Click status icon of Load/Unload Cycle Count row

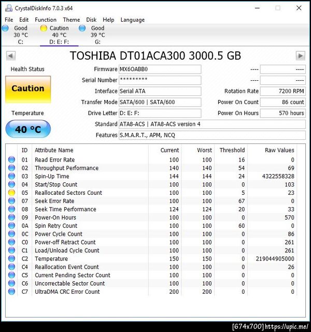(11, 250)
